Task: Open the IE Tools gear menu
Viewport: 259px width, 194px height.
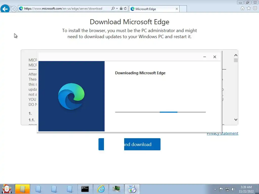Action: pos(255,8)
